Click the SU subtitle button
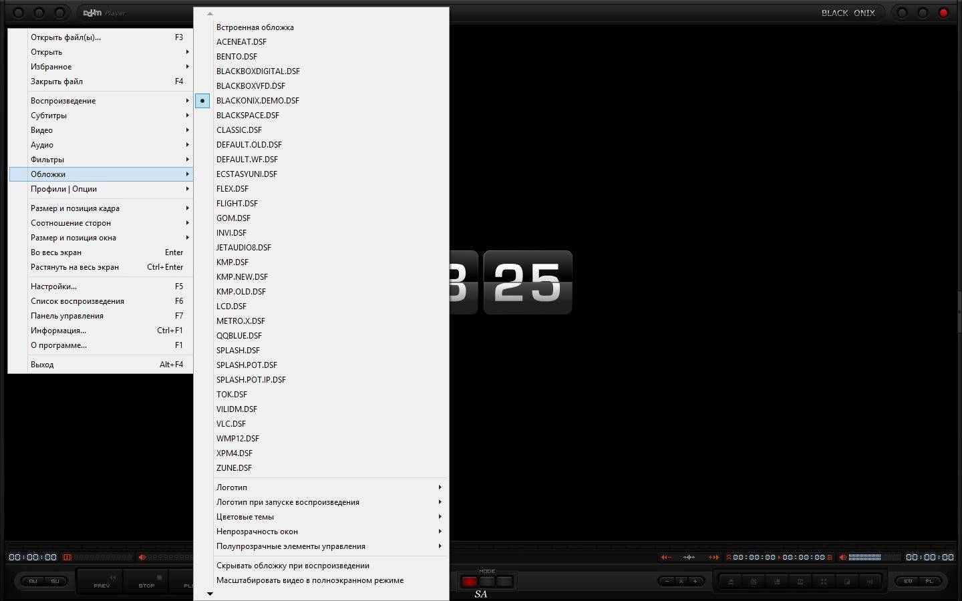Screen dimensions: 962x601 (55, 581)
